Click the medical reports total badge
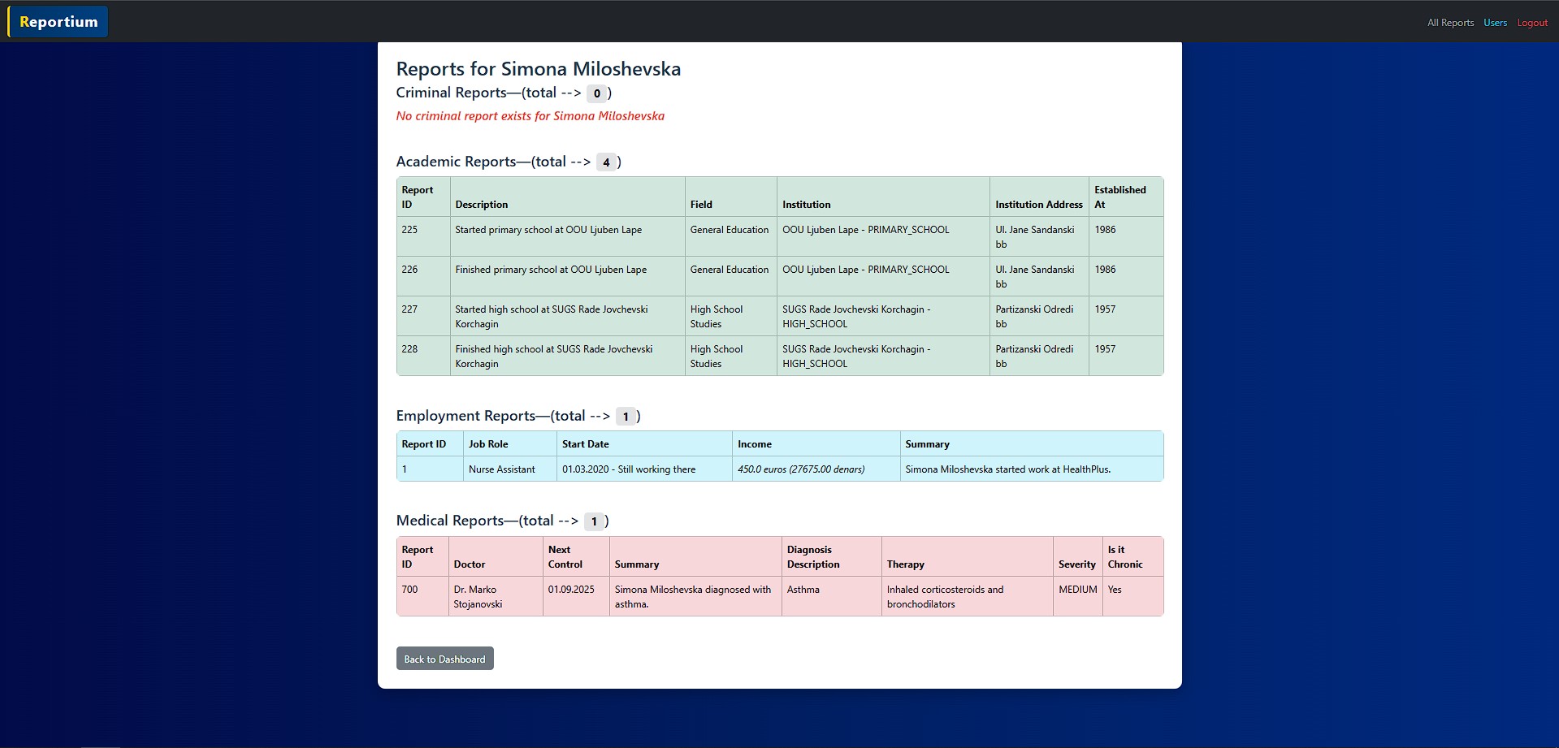Viewport: 1559px width, 748px height. pos(594,521)
